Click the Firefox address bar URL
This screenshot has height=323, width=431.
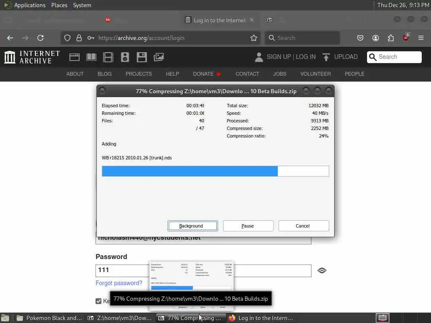point(141,38)
